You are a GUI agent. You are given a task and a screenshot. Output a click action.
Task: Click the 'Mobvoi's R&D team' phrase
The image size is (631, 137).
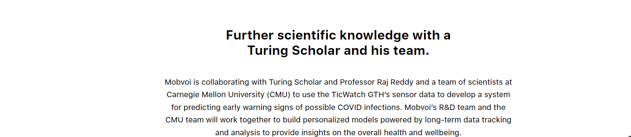click(x=440, y=107)
